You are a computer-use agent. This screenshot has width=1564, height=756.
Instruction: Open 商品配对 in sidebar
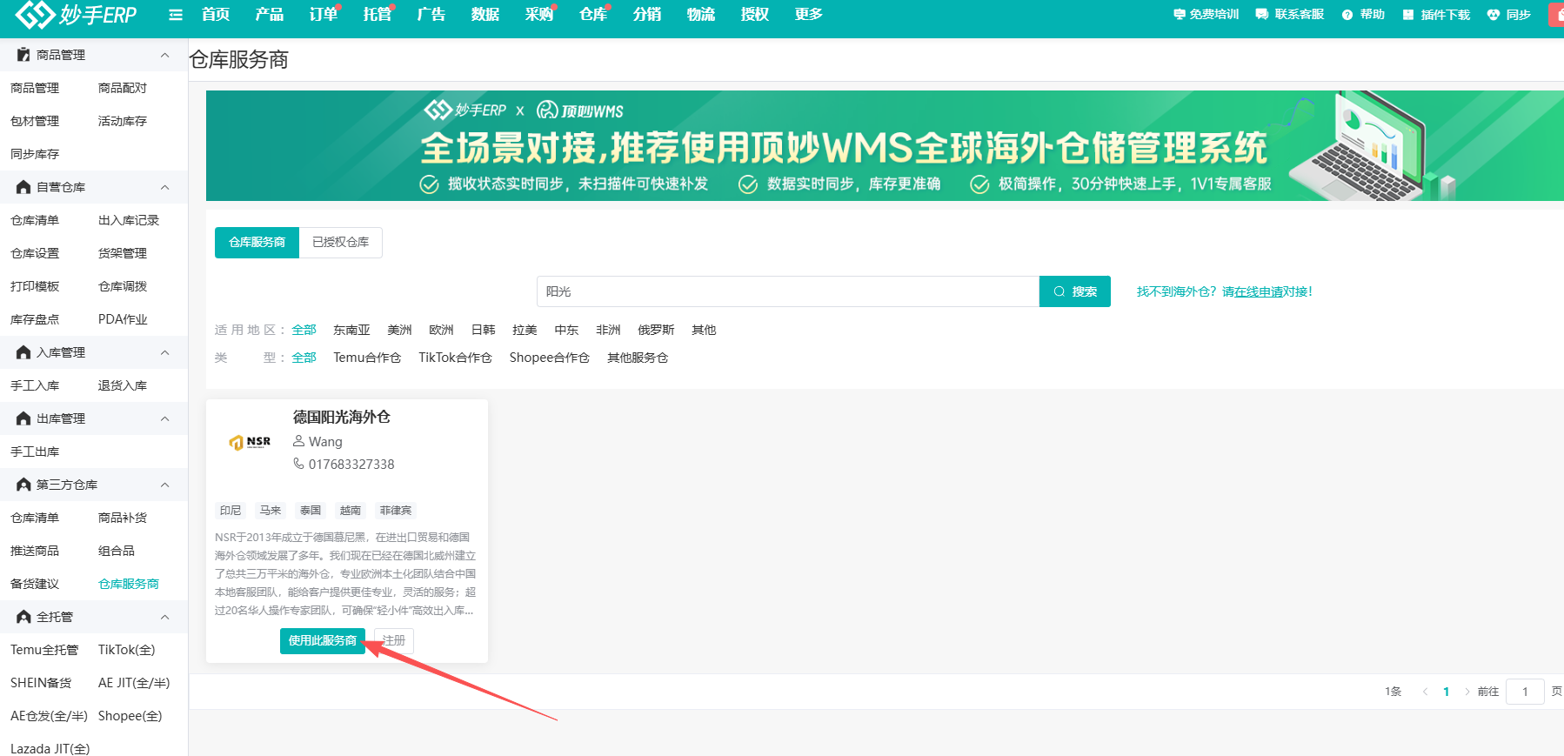click(123, 88)
